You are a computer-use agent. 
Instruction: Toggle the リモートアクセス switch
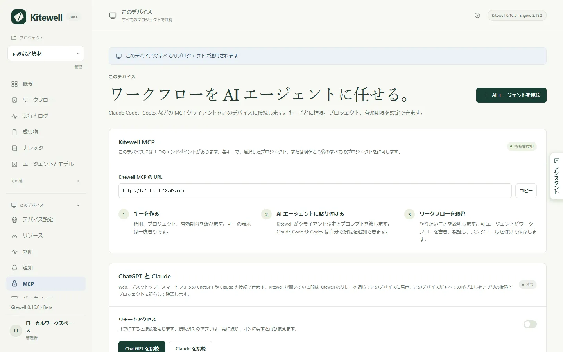[530, 324]
